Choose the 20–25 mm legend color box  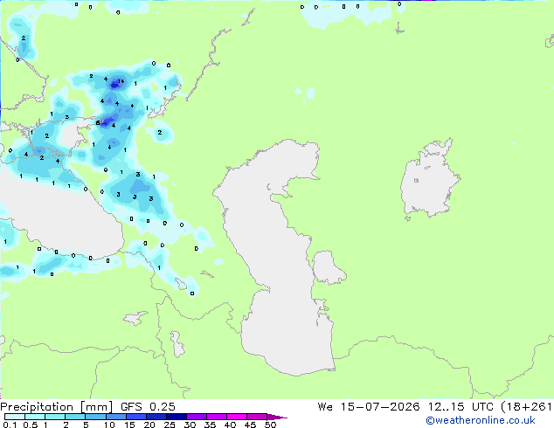point(156,417)
